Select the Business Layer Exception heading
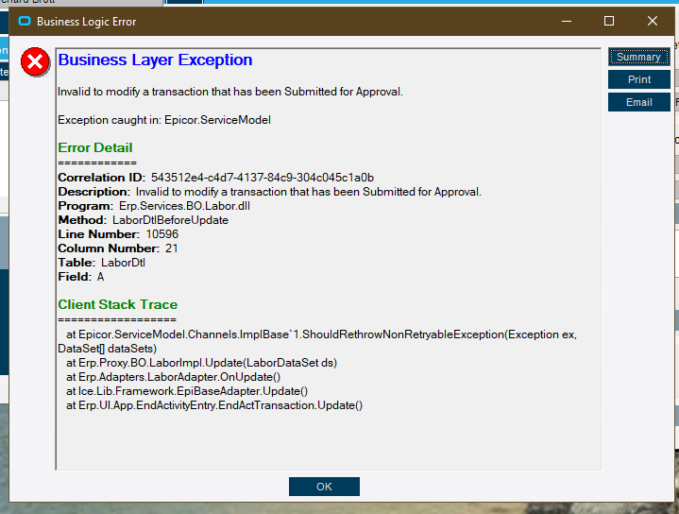Image resolution: width=679 pixels, height=514 pixels. [x=155, y=60]
